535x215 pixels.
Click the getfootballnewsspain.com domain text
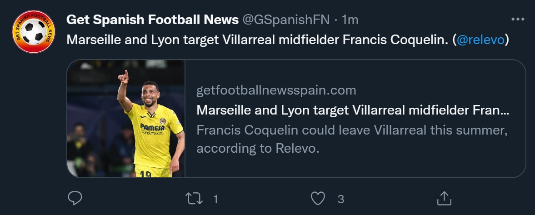(x=276, y=90)
